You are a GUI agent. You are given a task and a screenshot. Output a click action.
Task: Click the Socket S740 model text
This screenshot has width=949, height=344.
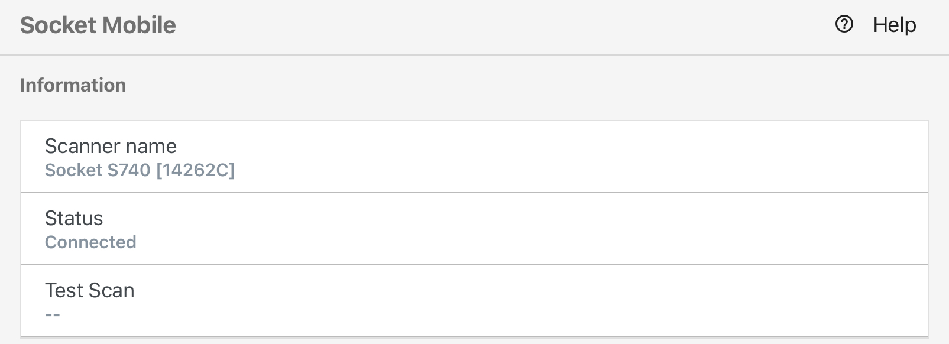pos(98,170)
